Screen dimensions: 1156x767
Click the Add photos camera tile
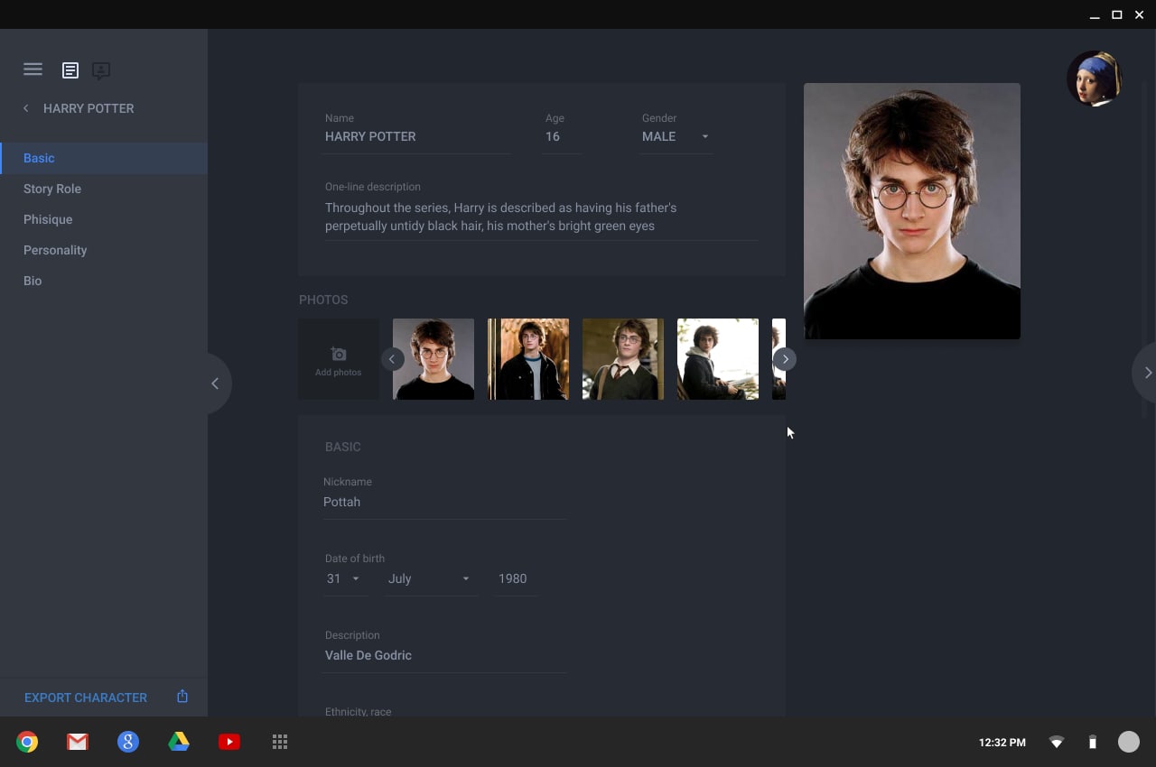coord(339,359)
